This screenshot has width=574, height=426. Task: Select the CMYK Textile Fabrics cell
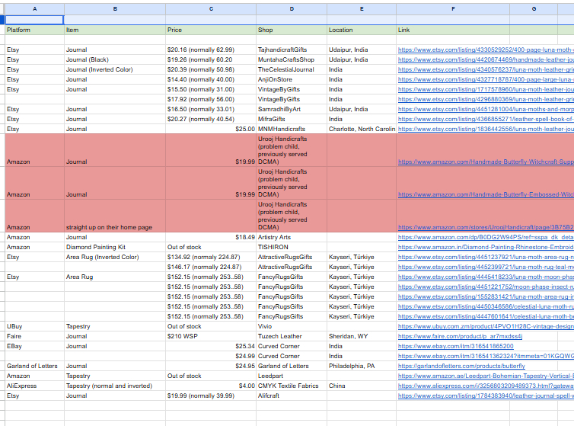tap(288, 386)
